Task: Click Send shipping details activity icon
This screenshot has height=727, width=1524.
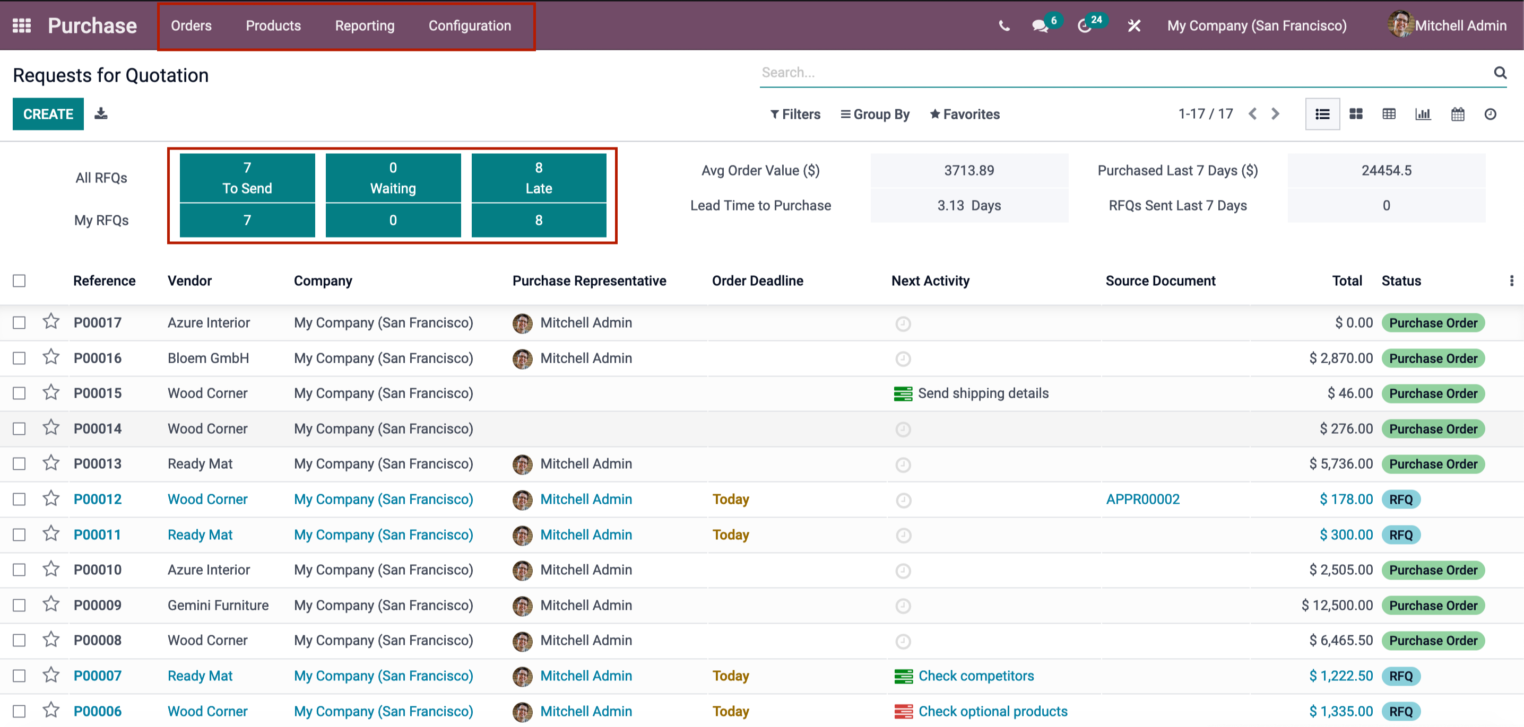Action: click(x=903, y=393)
